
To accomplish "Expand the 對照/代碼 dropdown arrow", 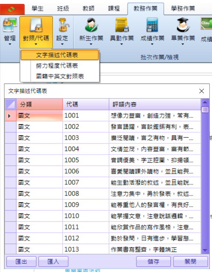I will coord(36,44).
